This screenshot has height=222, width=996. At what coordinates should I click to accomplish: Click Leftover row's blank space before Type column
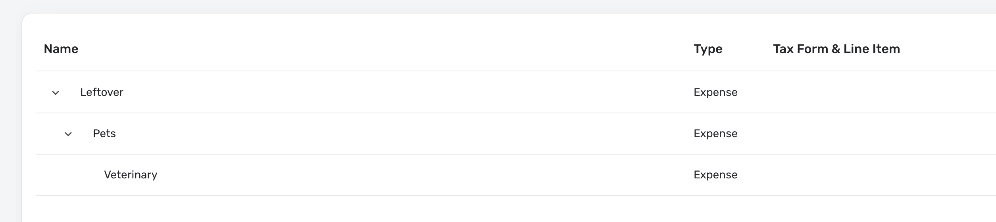click(x=397, y=92)
